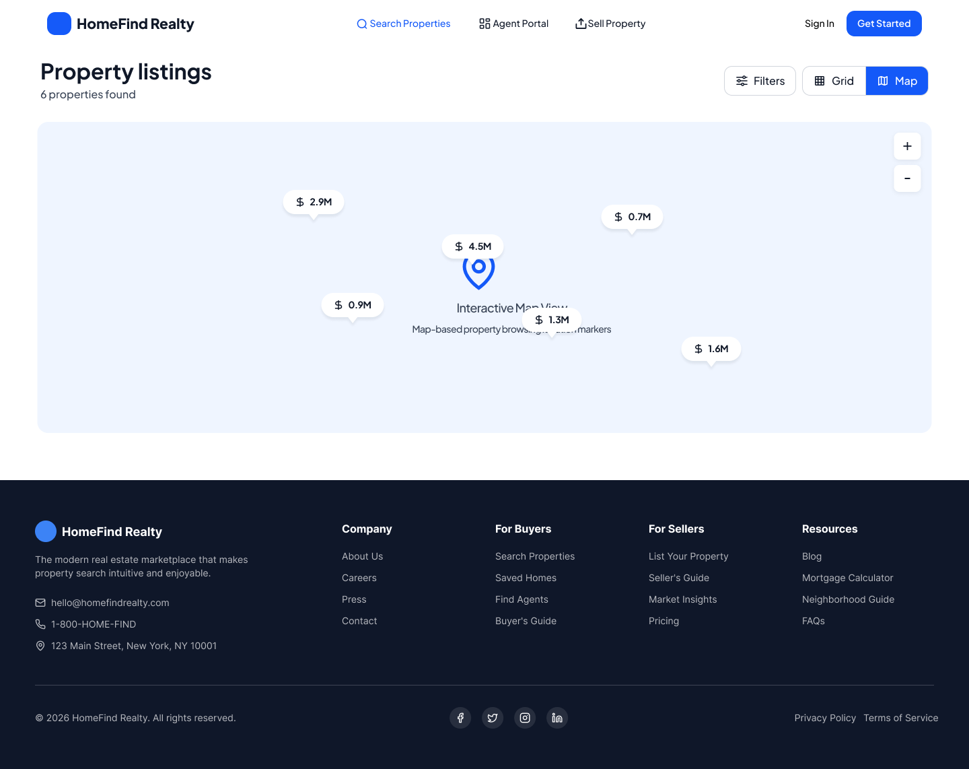The height and width of the screenshot is (769, 969).
Task: Zoom out with the map minus button
Action: [x=907, y=178]
